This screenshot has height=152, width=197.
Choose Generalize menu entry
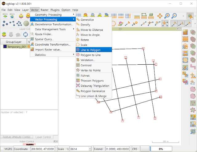pyautogui.click(x=94, y=20)
